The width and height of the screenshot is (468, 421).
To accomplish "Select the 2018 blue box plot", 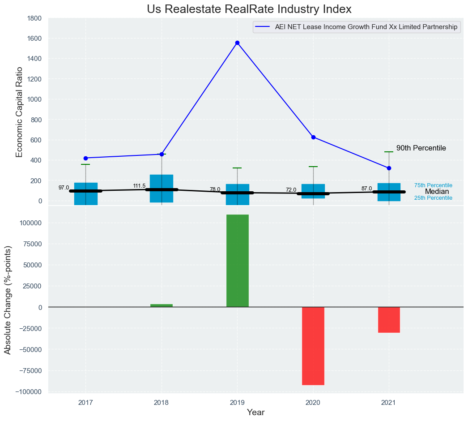I will click(162, 181).
